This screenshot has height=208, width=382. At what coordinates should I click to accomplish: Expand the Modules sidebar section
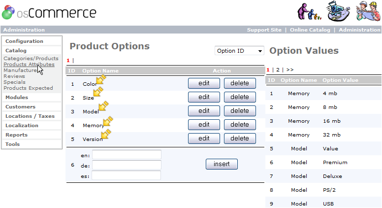[16, 97]
